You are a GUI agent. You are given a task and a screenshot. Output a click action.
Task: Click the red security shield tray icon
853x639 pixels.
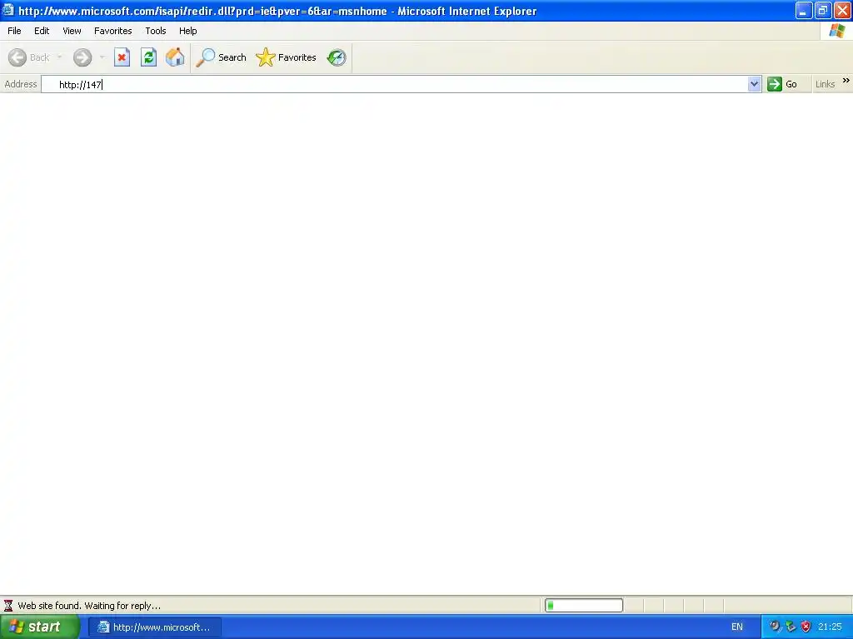[806, 627]
